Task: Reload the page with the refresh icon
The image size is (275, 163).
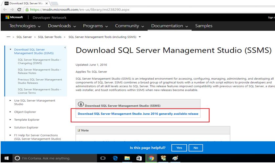Action: click(x=19, y=10)
